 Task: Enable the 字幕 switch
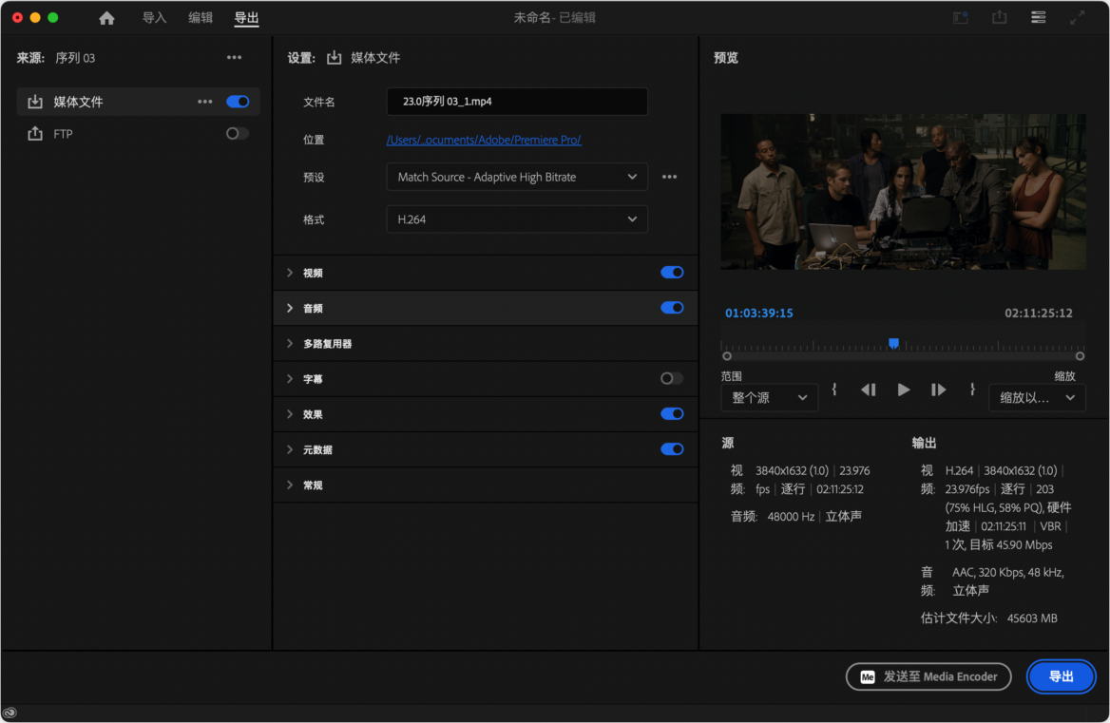(672, 378)
